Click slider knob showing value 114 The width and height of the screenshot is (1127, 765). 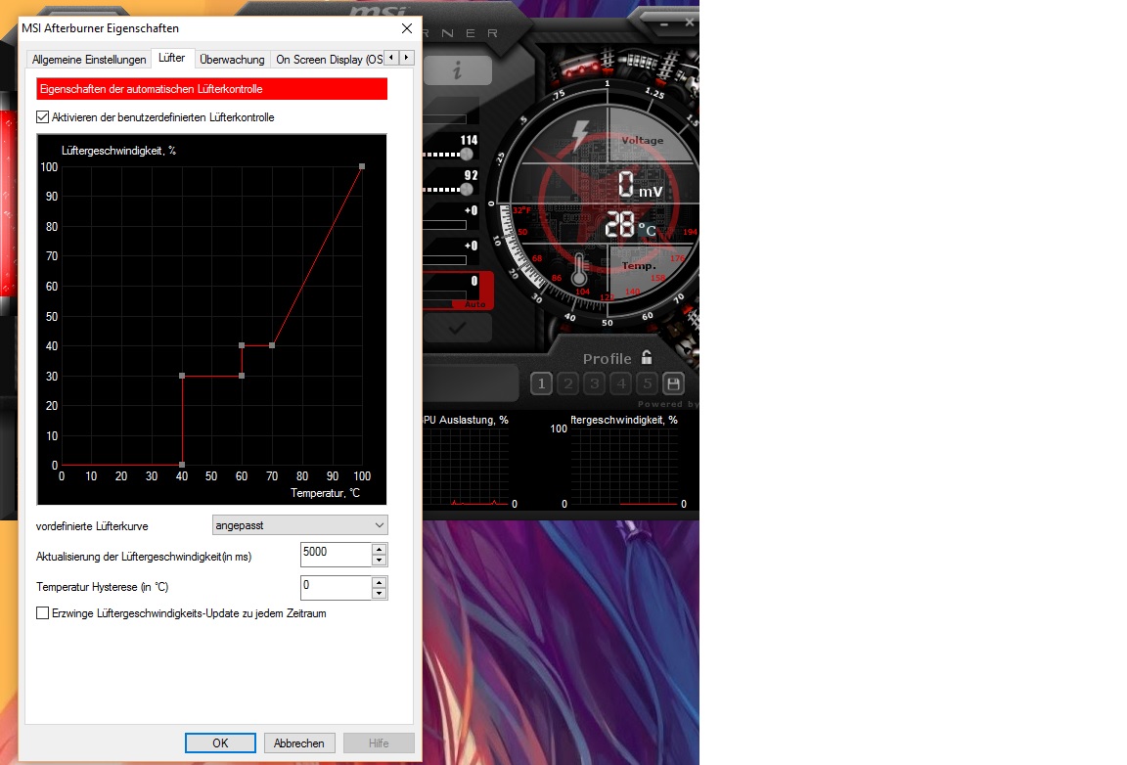(467, 154)
